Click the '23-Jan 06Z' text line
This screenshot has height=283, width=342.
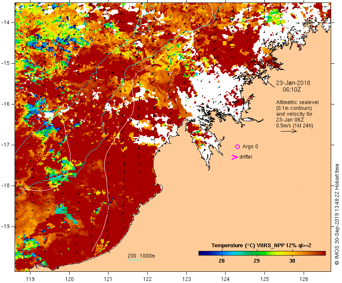tap(290, 120)
